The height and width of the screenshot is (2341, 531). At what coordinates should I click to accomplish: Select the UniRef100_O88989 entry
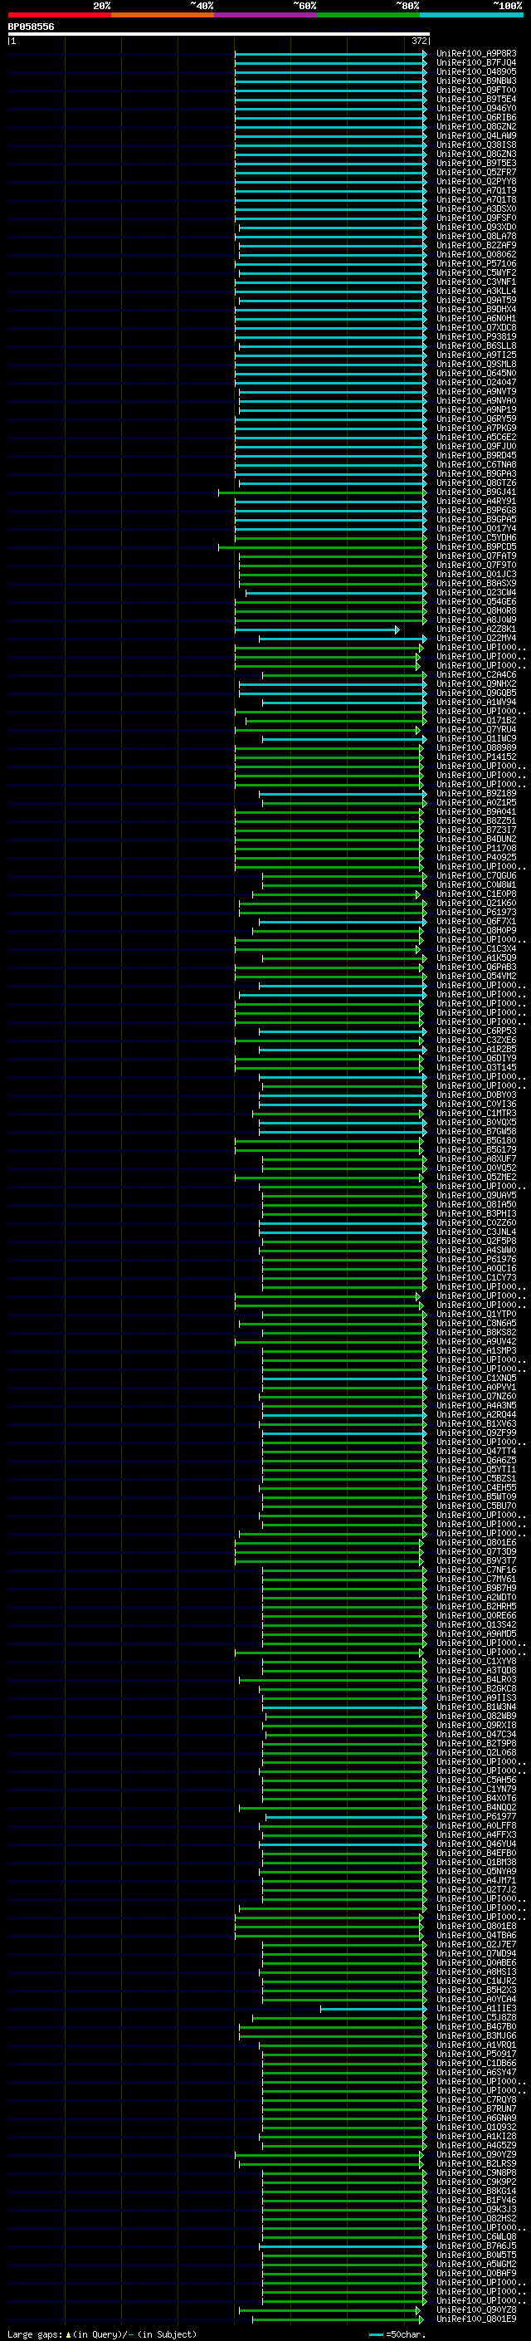(x=475, y=748)
